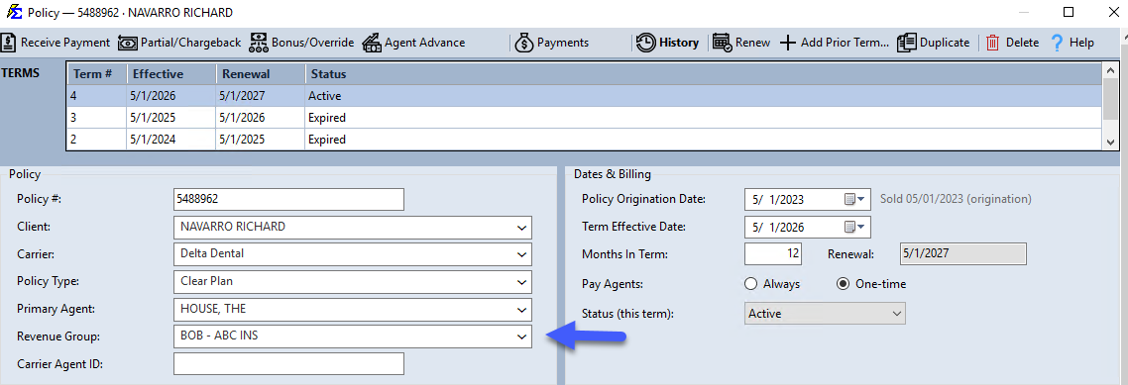Image resolution: width=1128 pixels, height=385 pixels.
Task: Select term 2 row, effective 5/1/2024
Action: (584, 140)
